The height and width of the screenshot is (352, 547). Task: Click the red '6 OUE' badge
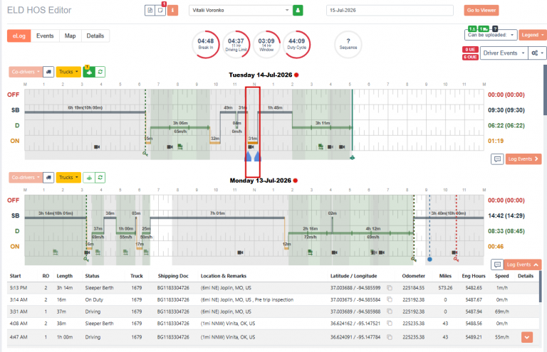(470, 57)
